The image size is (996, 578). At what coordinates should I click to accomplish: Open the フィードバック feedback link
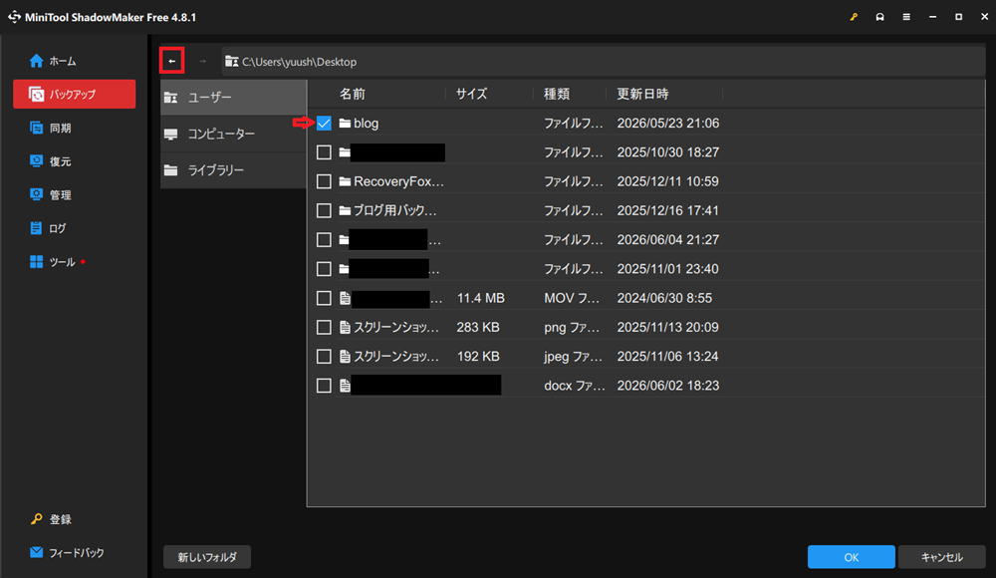[75, 552]
